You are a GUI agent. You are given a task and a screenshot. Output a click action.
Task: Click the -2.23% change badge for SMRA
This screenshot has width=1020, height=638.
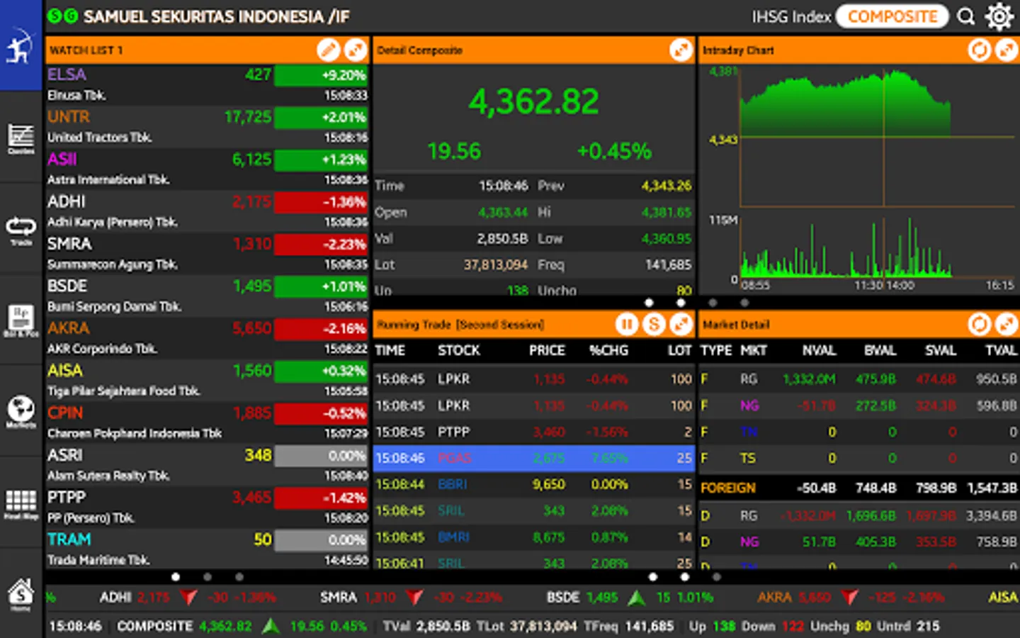pyautogui.click(x=321, y=244)
